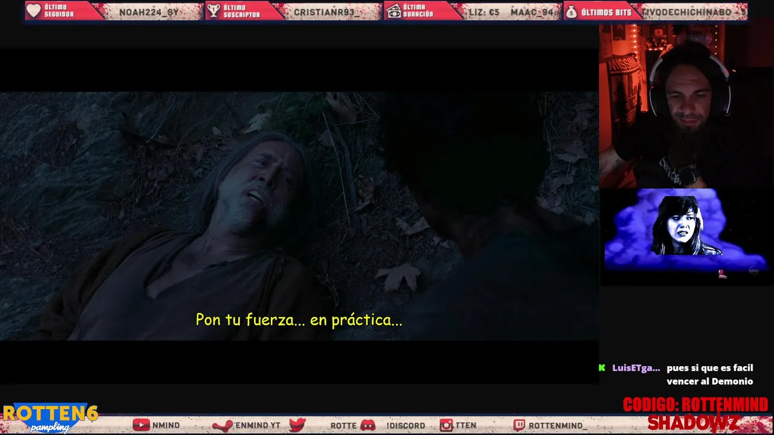The image size is (774, 435).
Task: Click the main movie video area
Action: click(x=299, y=216)
